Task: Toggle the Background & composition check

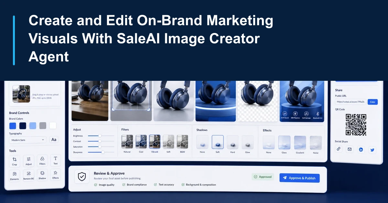Action: [199, 185]
